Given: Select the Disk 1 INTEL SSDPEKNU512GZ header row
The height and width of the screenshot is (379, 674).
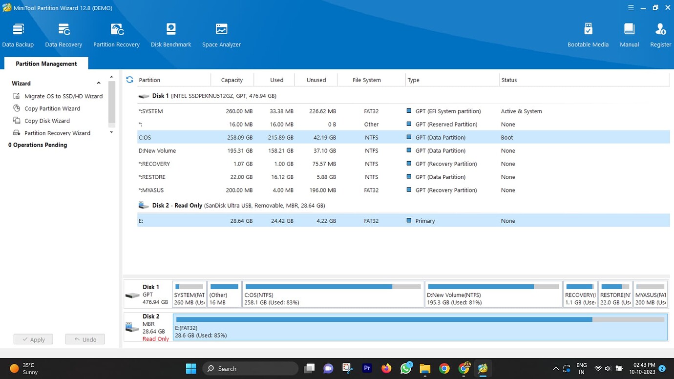Looking at the screenshot, I should 403,96.
